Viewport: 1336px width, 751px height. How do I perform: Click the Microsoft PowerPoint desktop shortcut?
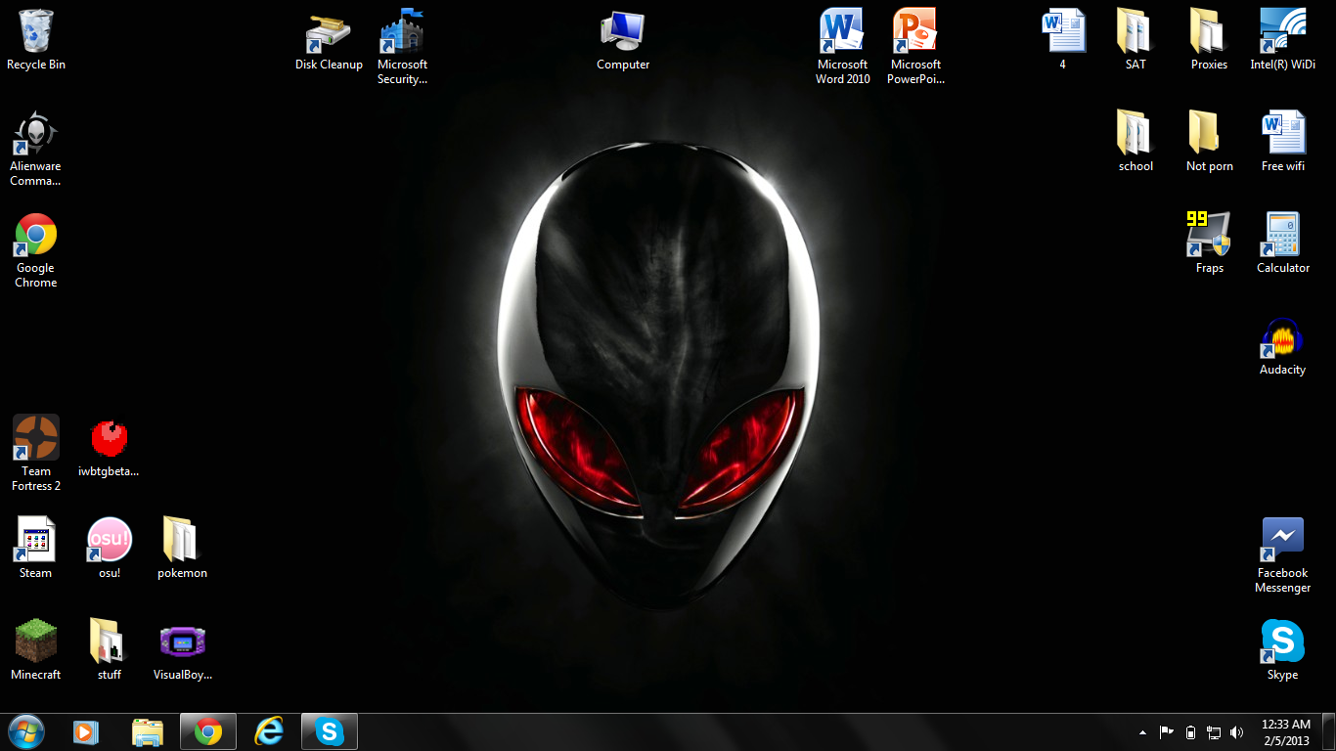click(915, 32)
